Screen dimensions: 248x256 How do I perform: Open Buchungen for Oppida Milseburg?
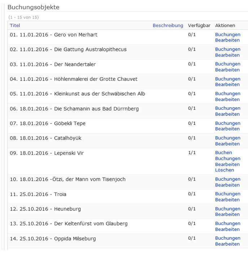tap(227, 238)
